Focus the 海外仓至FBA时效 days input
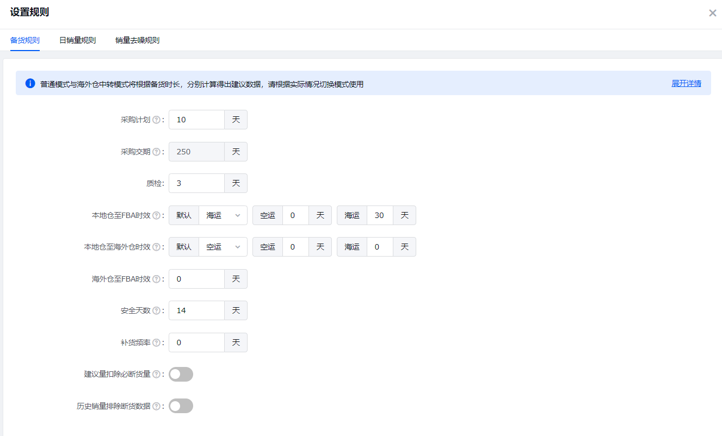The width and height of the screenshot is (722, 436). (x=196, y=279)
